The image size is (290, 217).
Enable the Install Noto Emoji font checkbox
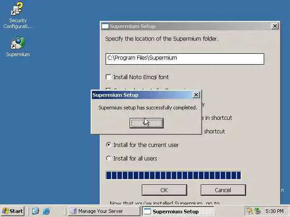(x=108, y=77)
